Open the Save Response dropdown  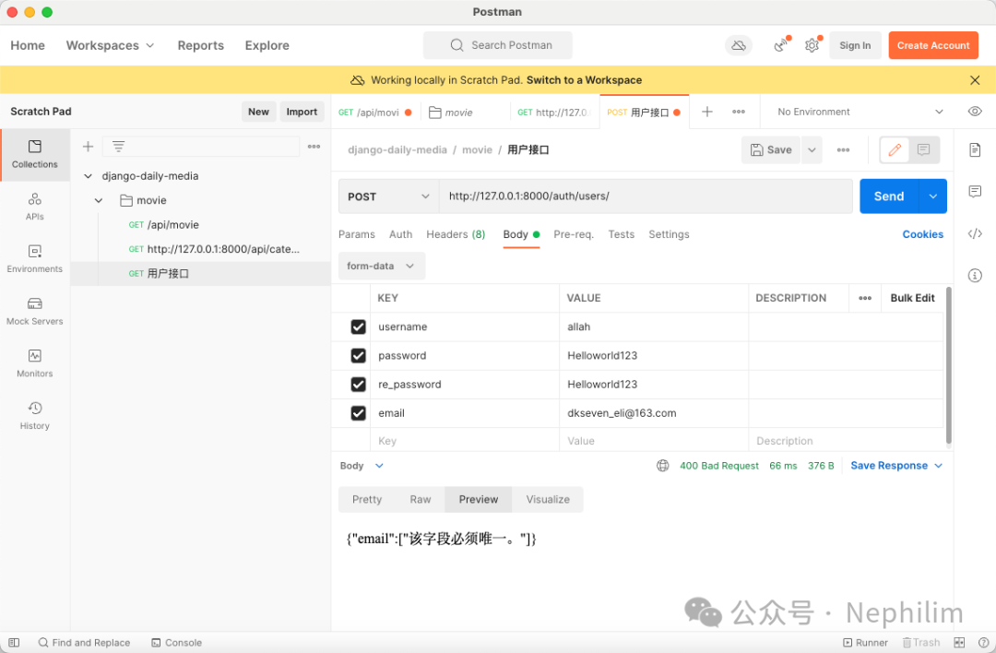(x=896, y=466)
